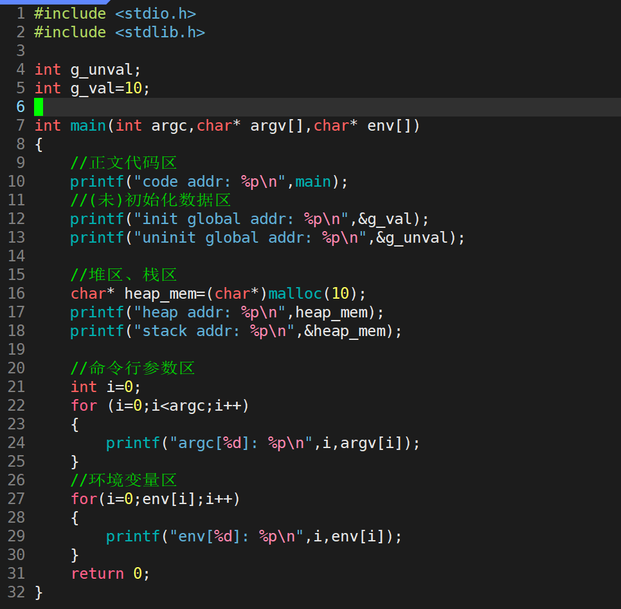The height and width of the screenshot is (609, 621).
Task: Click 'argc[%d]:' string on line 24
Action: [218, 443]
